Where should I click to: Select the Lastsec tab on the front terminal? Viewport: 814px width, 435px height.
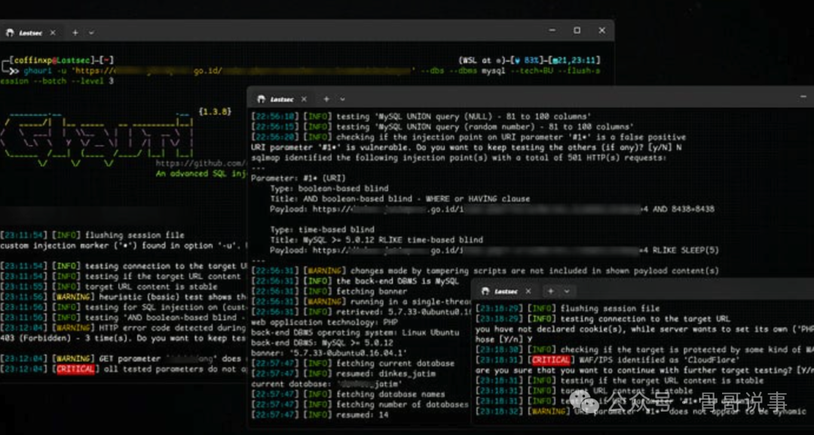click(506, 291)
